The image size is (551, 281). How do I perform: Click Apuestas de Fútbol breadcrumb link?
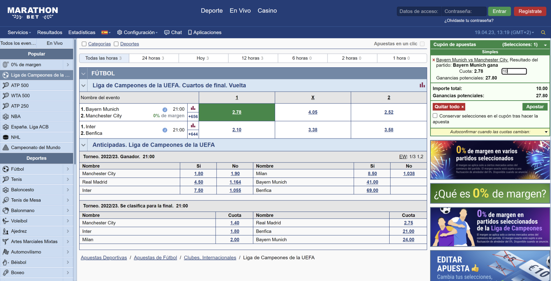pyautogui.click(x=155, y=258)
